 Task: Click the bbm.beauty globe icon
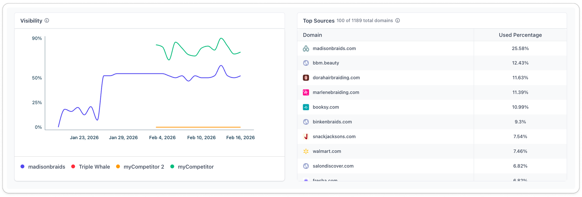coord(306,63)
